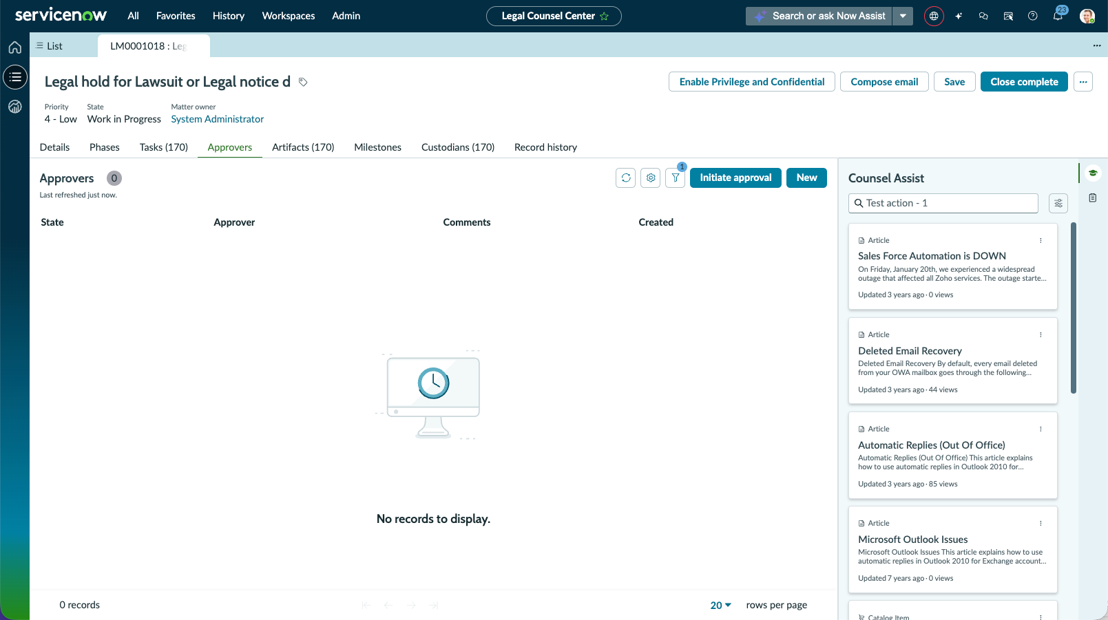Open options menu for Deleted Email Recovery article
1108x620 pixels.
coord(1041,334)
